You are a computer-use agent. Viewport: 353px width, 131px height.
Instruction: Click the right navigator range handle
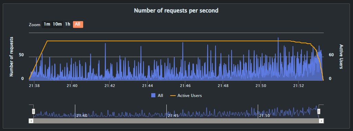pyautogui.click(x=319, y=111)
